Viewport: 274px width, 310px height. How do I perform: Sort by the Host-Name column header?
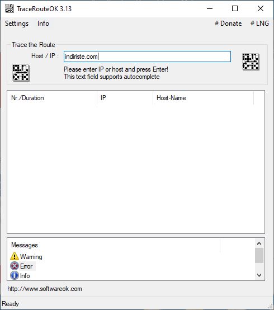(x=204, y=98)
